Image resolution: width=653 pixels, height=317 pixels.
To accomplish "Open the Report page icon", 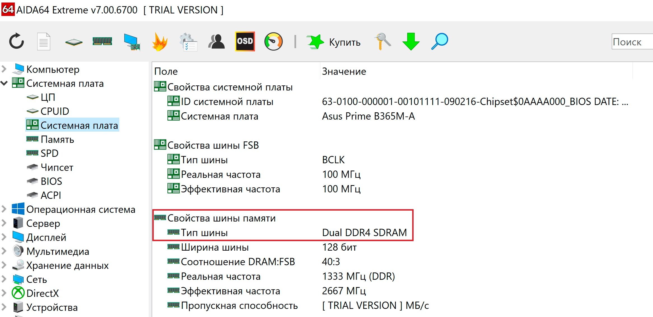I will [44, 41].
